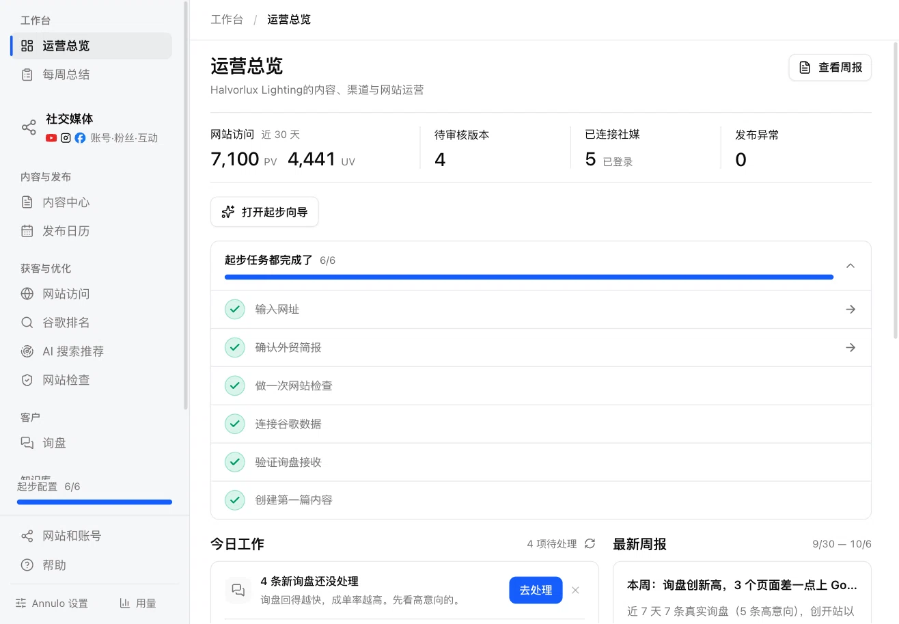
Task: Click the green check for 输入网址
Action: click(x=235, y=310)
